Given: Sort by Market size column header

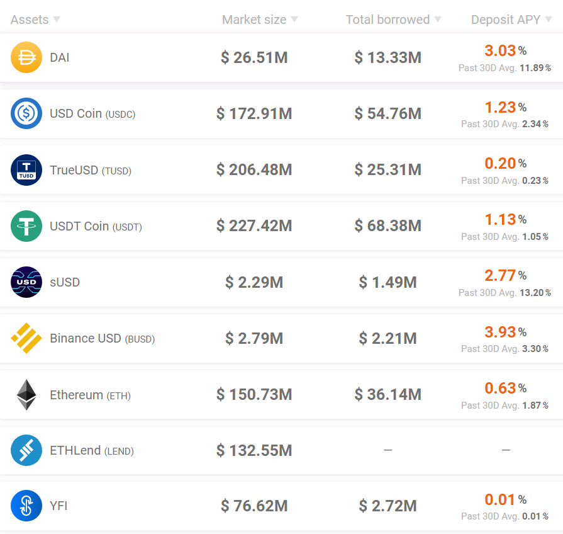Looking at the screenshot, I should pos(260,20).
